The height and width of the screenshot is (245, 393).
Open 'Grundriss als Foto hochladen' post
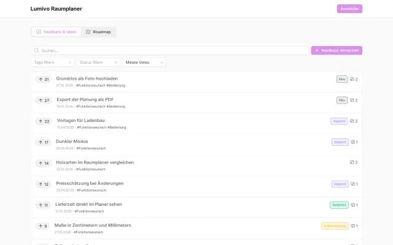point(87,78)
